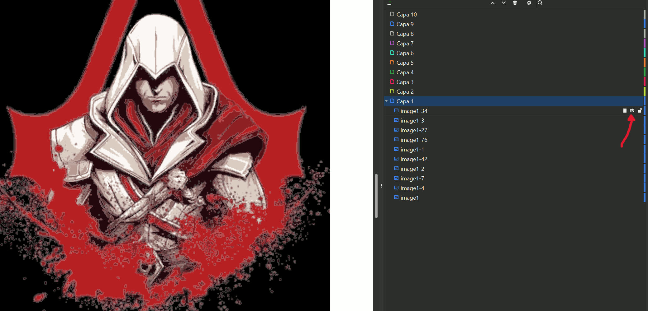Delete selected item with the trash icon
Screen dimensions: 648x311
(515, 3)
